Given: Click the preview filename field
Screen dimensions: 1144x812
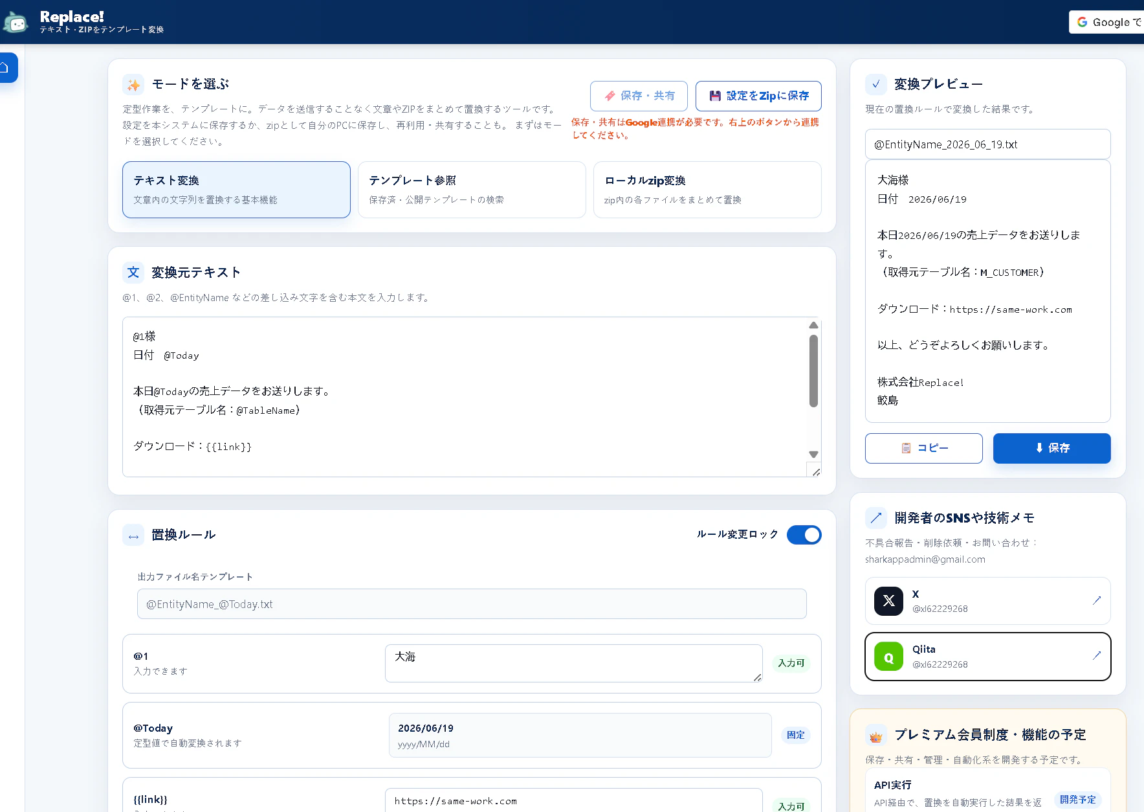Looking at the screenshot, I should point(988,144).
